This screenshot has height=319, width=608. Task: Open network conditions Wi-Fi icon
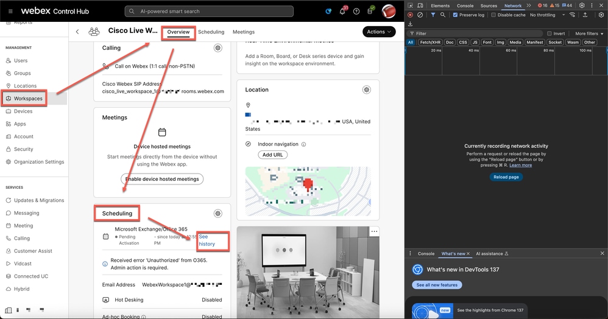pyautogui.click(x=572, y=15)
